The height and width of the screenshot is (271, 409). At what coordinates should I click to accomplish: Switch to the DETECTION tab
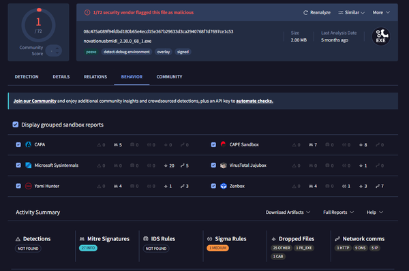27,77
